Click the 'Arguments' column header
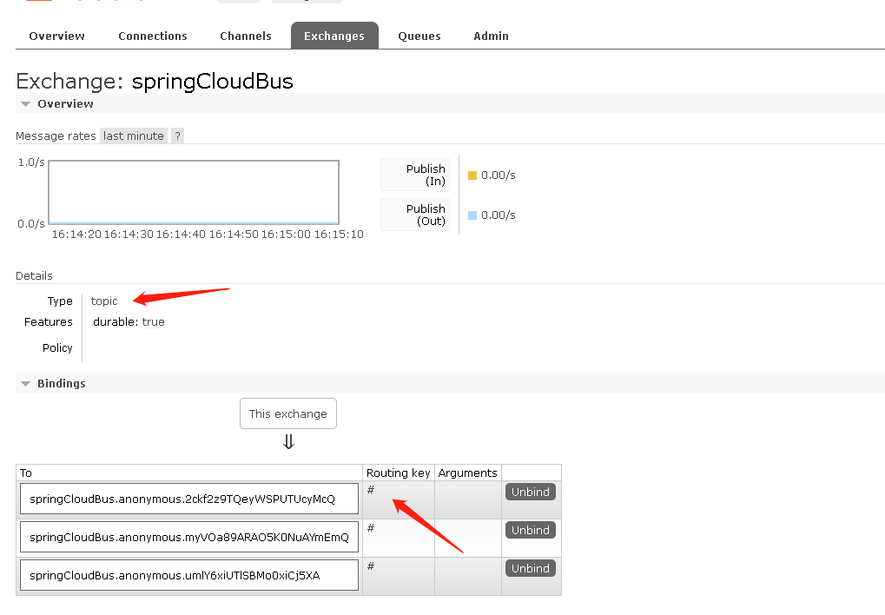Viewport: 885px width, 615px height. pos(468,473)
